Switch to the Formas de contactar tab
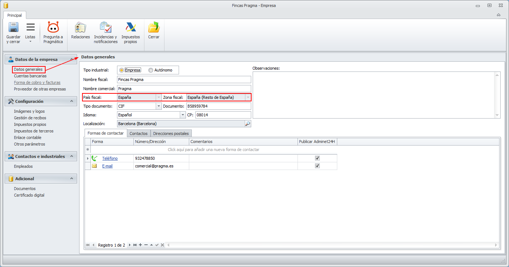 pos(106,133)
